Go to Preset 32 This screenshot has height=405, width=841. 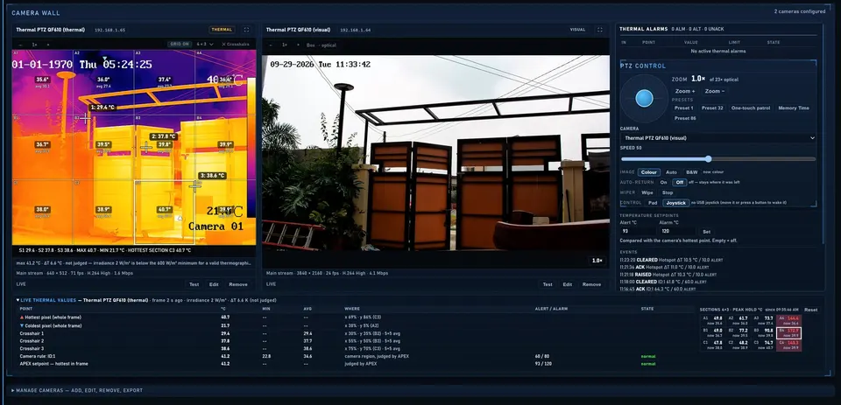tap(712, 108)
